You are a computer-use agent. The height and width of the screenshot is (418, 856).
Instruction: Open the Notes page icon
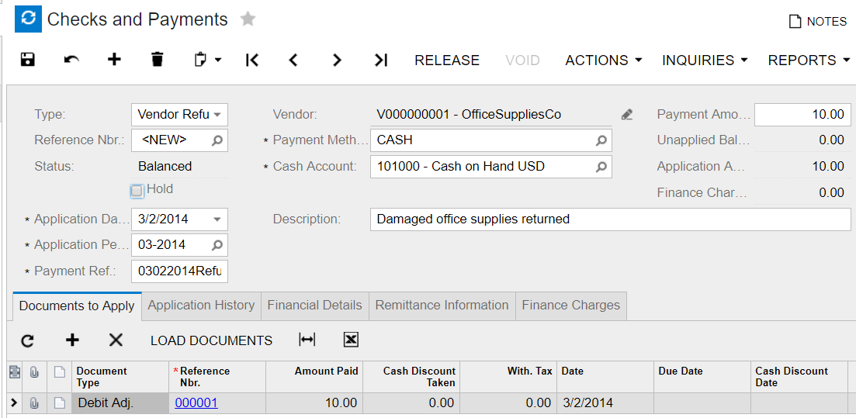pos(795,21)
